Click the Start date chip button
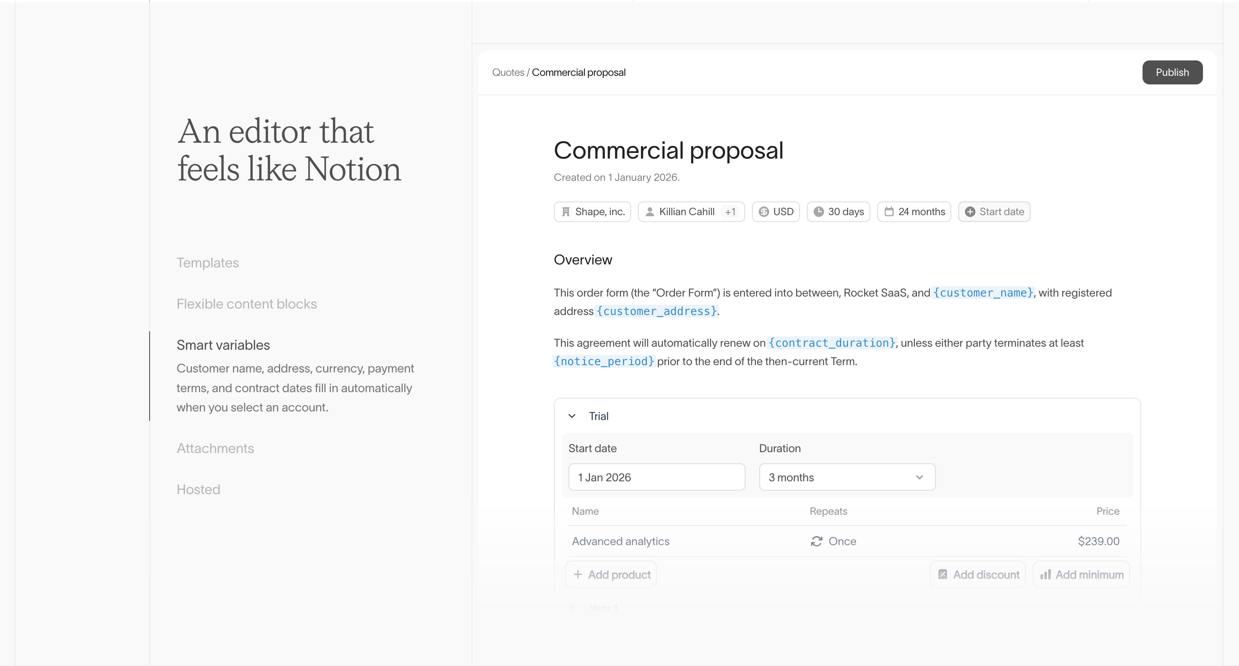Screen dimensions: 1239x666 tap(994, 212)
